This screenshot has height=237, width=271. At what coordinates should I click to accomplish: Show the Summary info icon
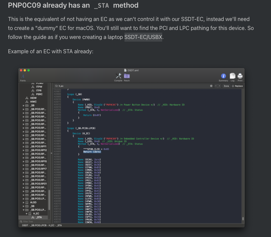click(x=223, y=76)
